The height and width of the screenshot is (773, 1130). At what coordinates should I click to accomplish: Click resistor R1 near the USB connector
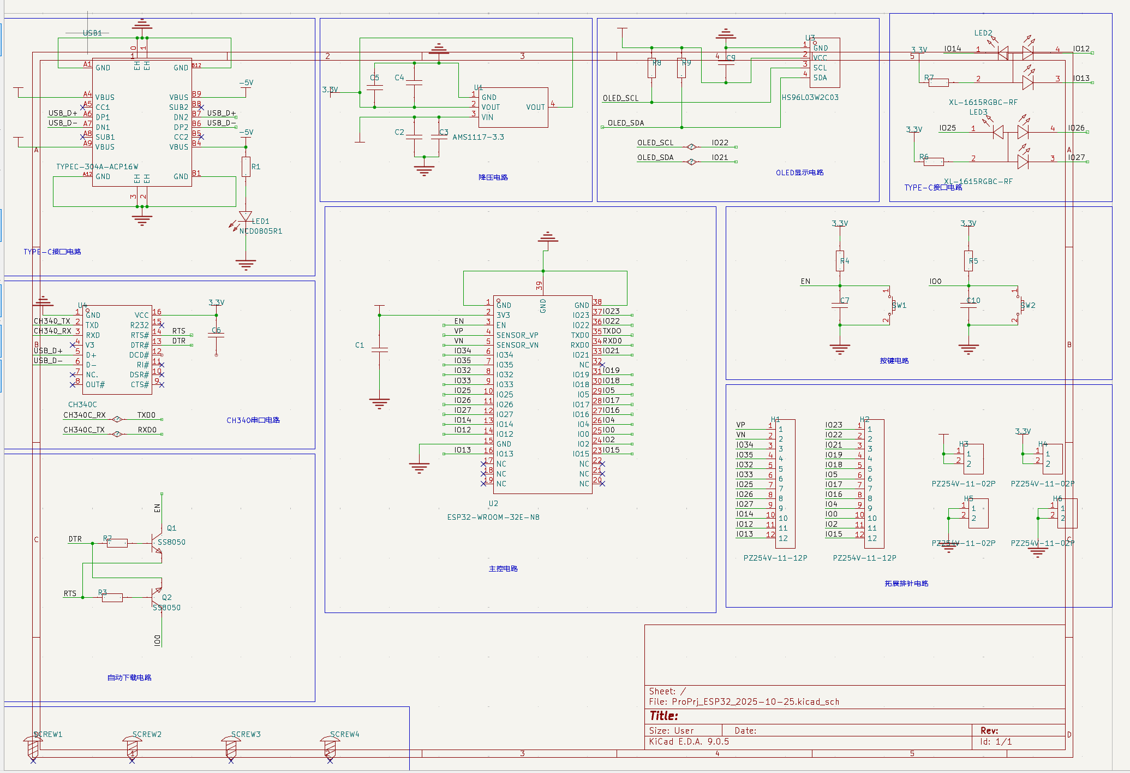[246, 167]
